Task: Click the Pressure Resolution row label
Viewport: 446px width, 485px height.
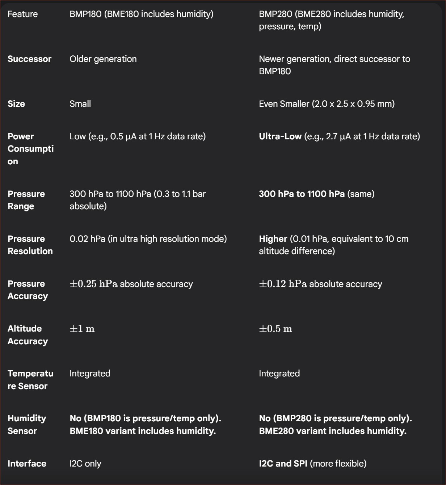Action: 30,245
